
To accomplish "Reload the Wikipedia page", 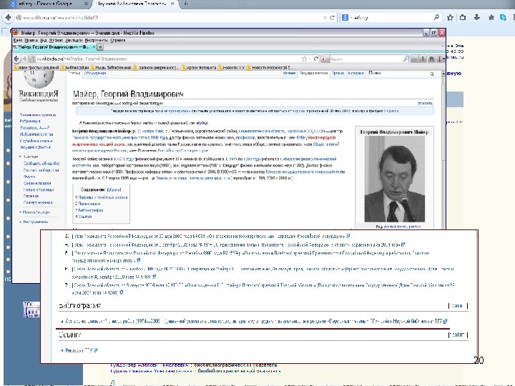I will pos(315,59).
